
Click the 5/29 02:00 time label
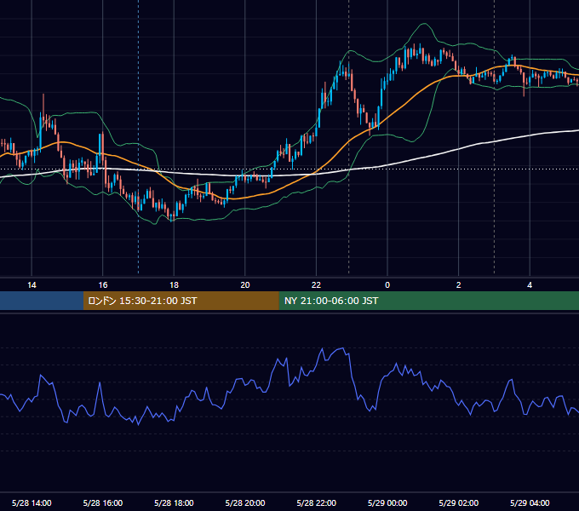pos(459,502)
